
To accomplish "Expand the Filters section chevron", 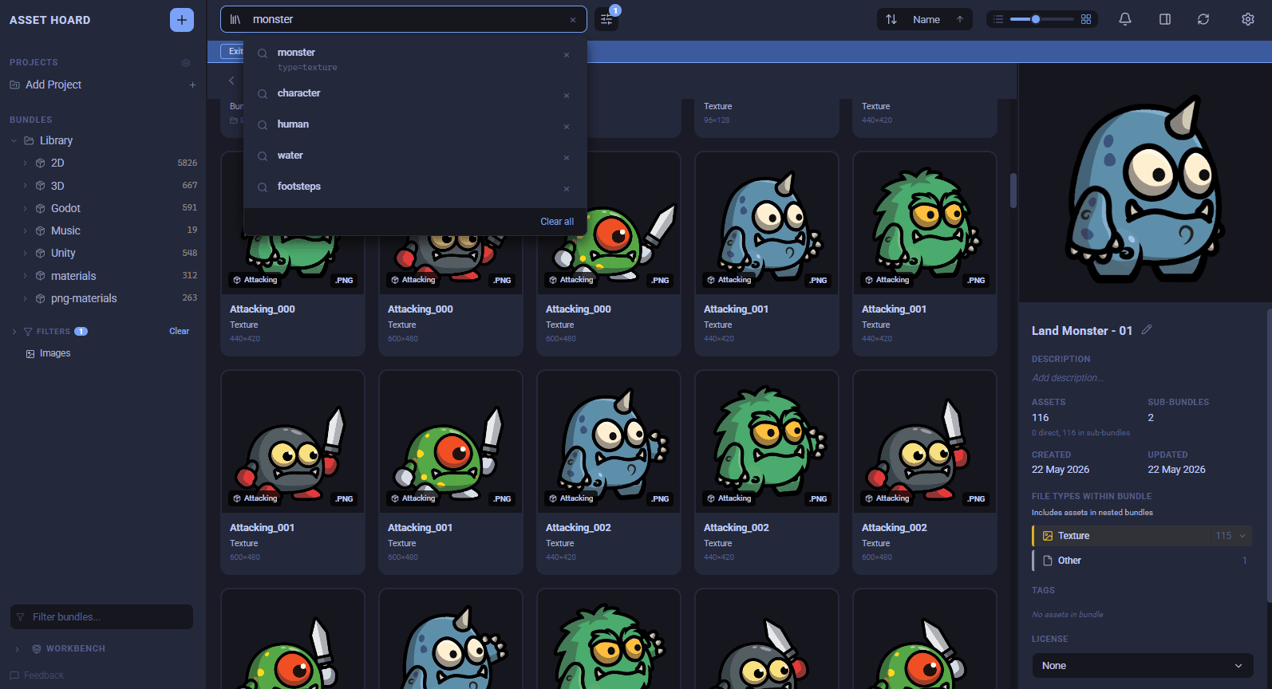I will tap(14, 331).
